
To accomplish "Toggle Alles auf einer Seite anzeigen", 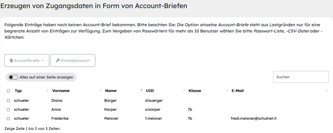I will tap(13, 77).
